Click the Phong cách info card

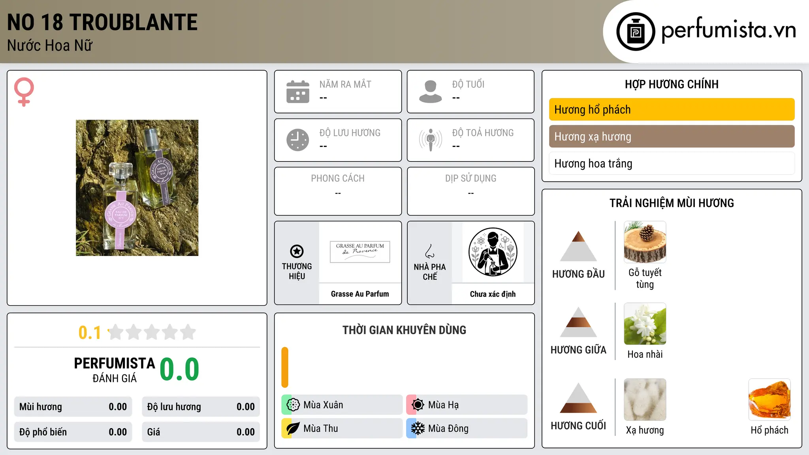(x=338, y=191)
